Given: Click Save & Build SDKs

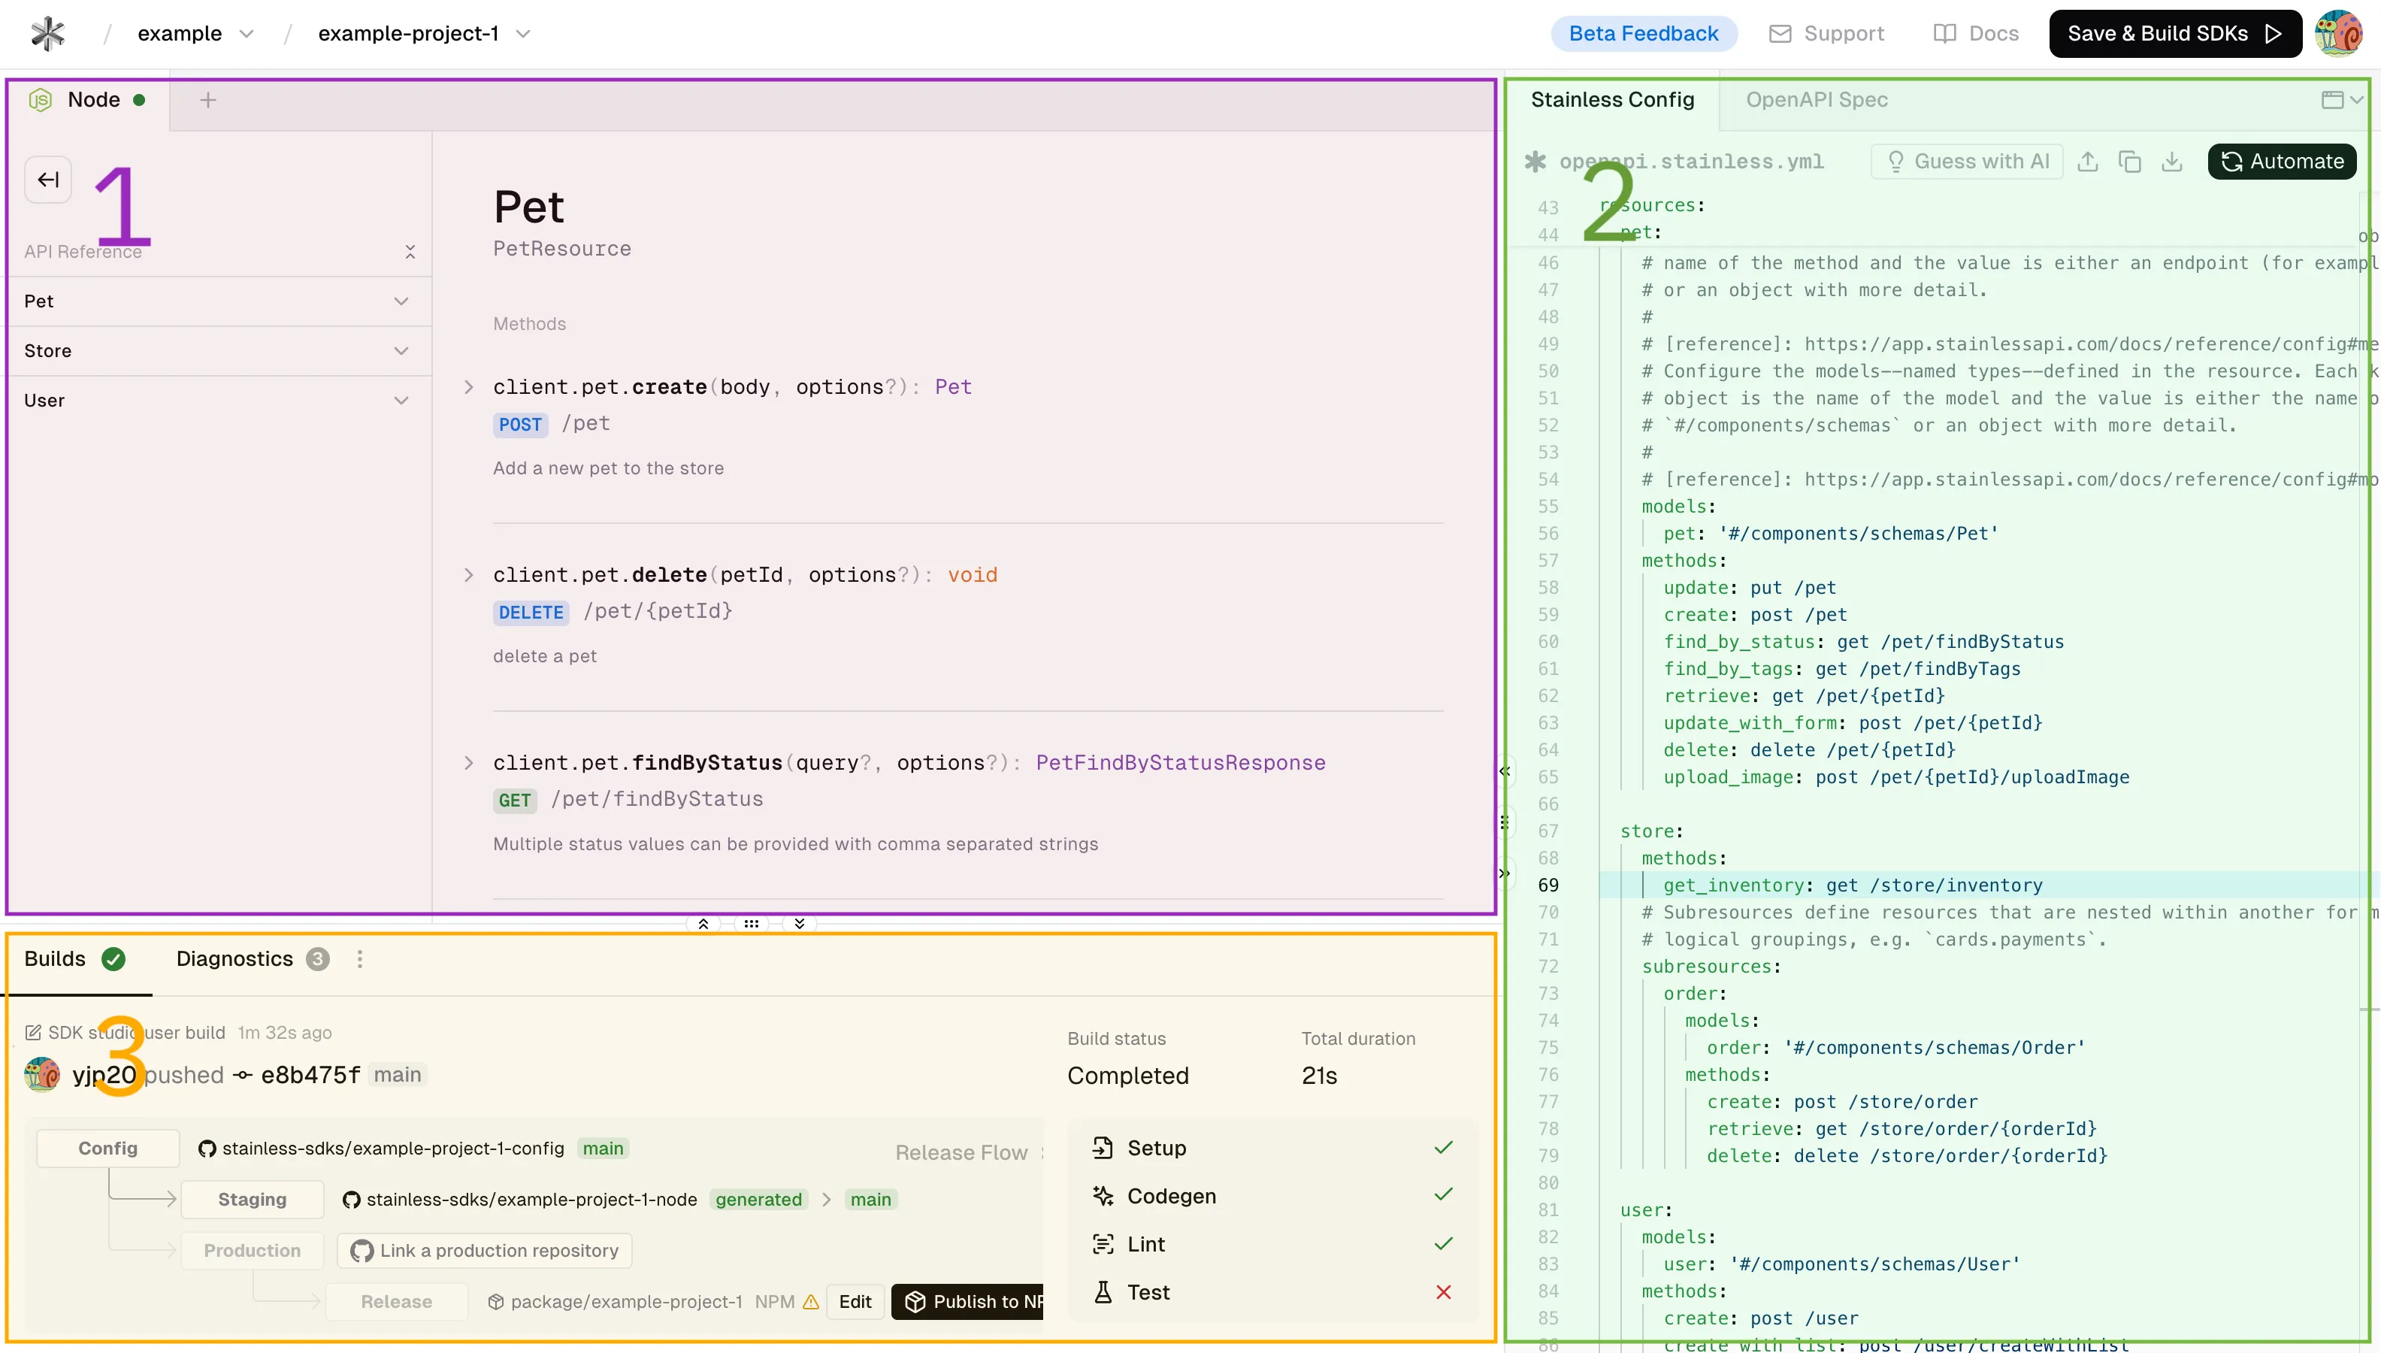Looking at the screenshot, I should [x=2174, y=34].
